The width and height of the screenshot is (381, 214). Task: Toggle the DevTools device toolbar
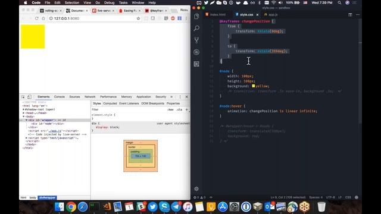pyautogui.click(x=29, y=97)
